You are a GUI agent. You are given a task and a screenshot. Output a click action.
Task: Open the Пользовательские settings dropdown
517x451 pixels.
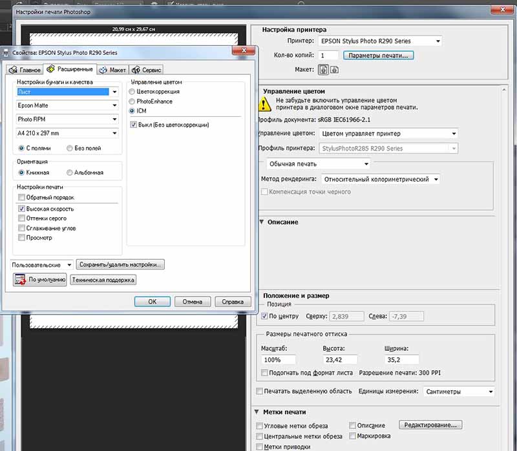(x=41, y=265)
